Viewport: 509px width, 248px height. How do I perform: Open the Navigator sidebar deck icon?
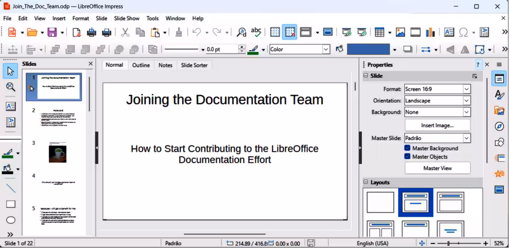point(499,126)
